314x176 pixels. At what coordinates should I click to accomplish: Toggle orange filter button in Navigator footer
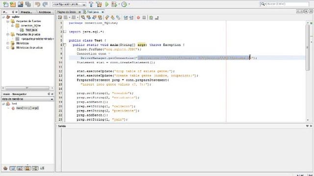[27, 168]
